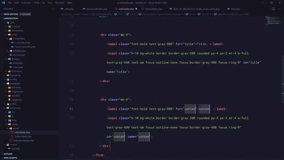Select edit.blade.php in the explorer tree
The width and height of the screenshot is (284, 160).
tap(22, 132)
